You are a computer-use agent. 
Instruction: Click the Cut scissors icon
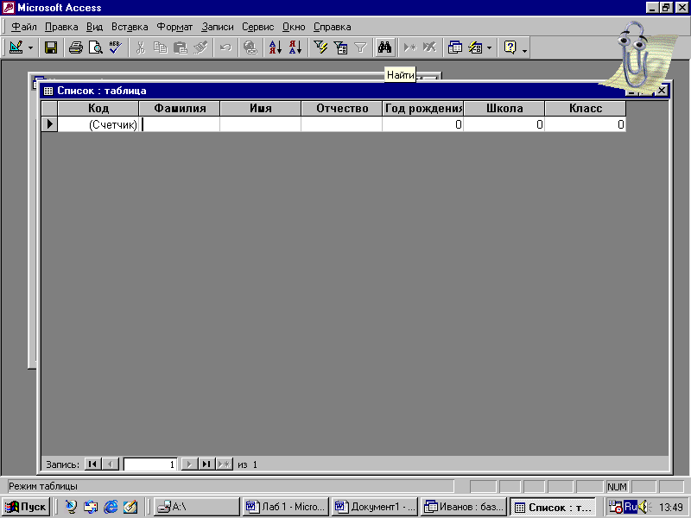click(x=140, y=47)
